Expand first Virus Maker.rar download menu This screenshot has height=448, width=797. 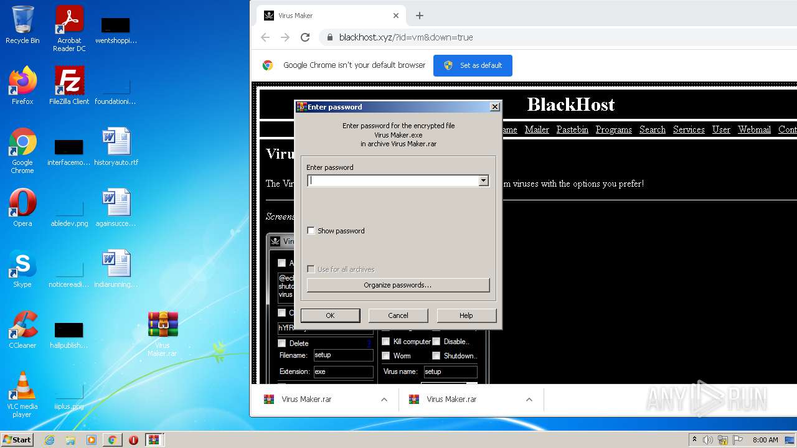(384, 399)
